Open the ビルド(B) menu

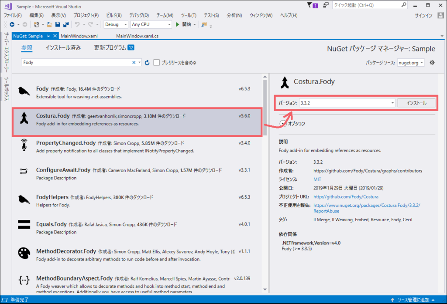tap(114, 15)
